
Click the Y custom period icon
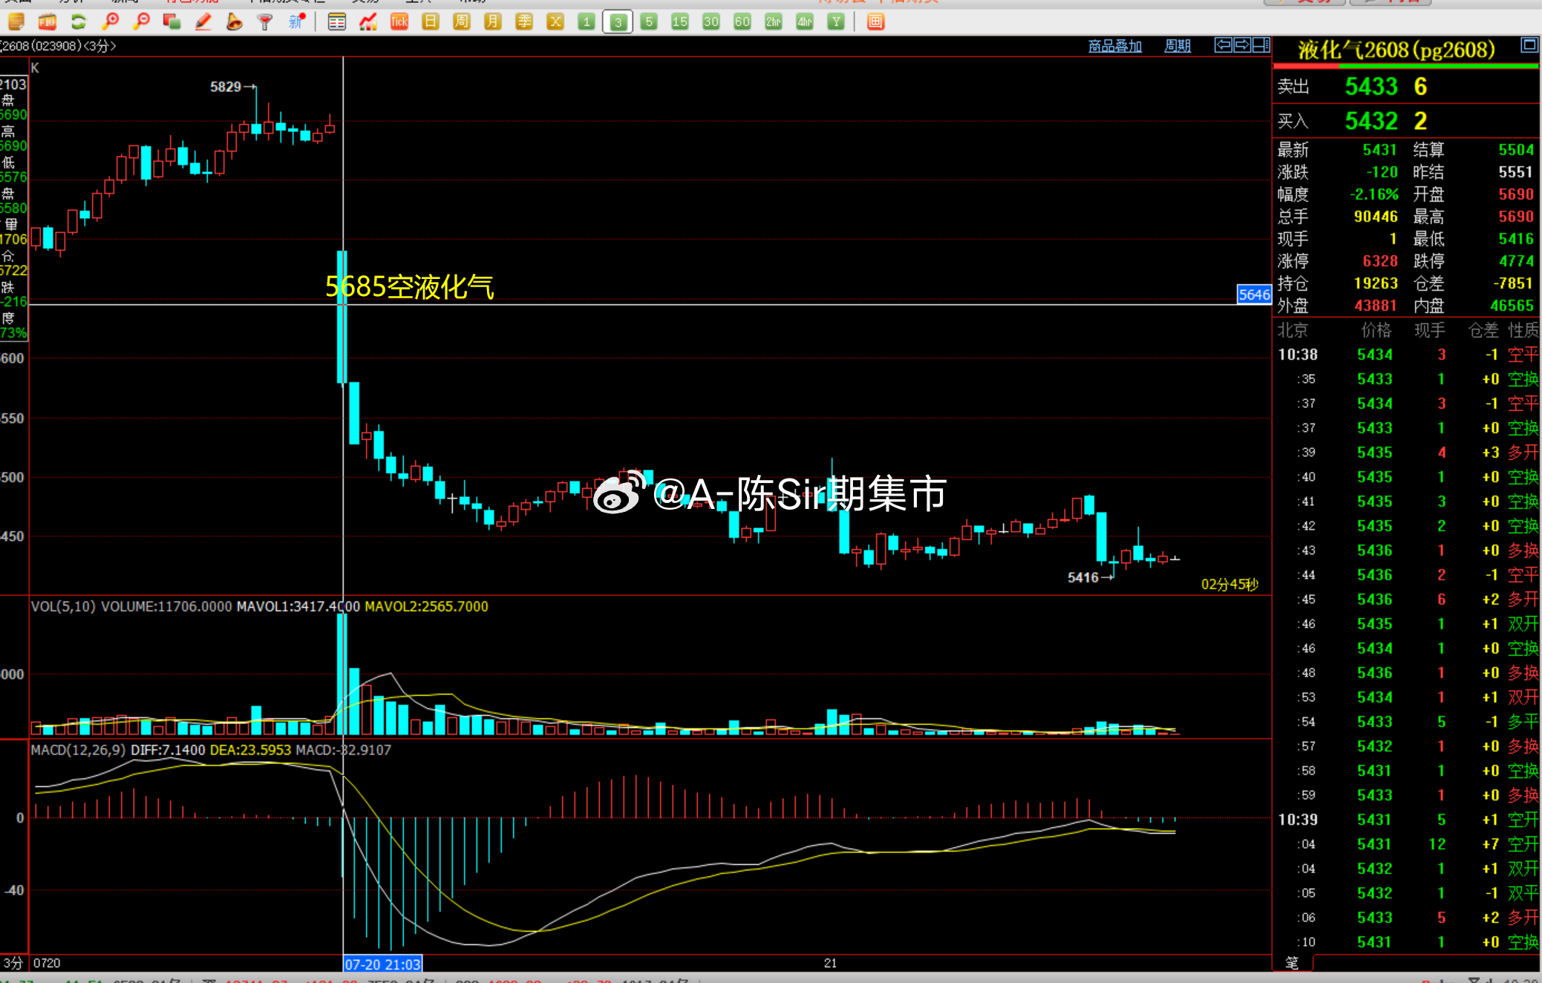836,22
